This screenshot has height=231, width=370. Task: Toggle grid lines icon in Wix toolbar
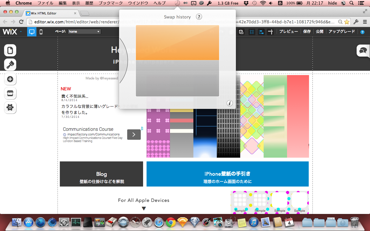252,32
